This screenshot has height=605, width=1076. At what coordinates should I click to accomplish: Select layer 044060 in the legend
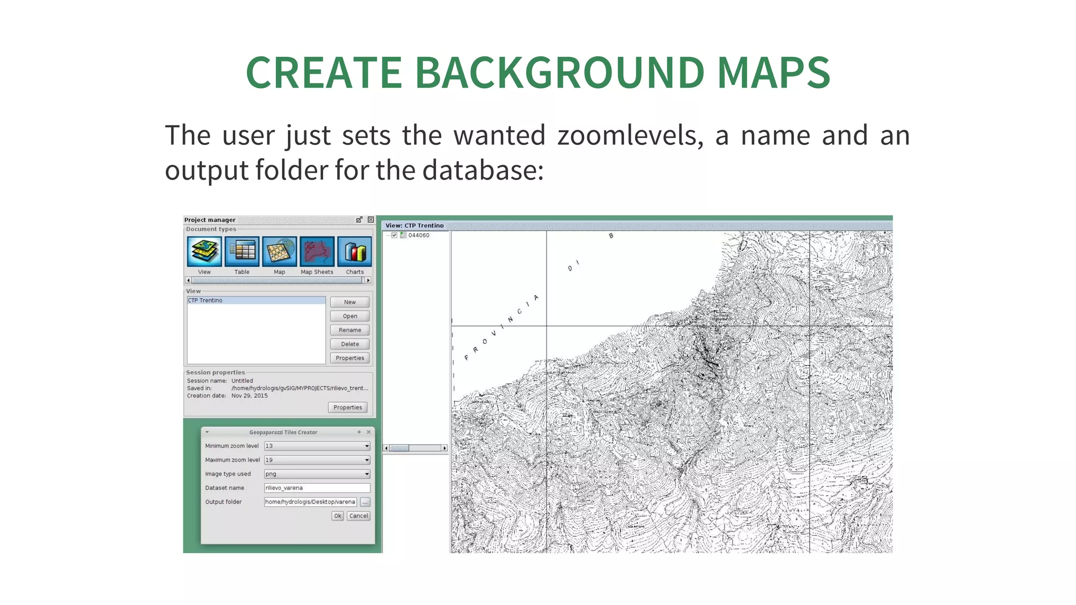419,235
